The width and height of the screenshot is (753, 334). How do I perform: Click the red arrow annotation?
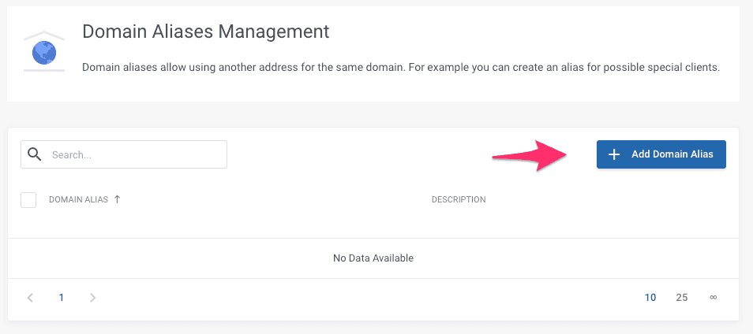tap(534, 154)
